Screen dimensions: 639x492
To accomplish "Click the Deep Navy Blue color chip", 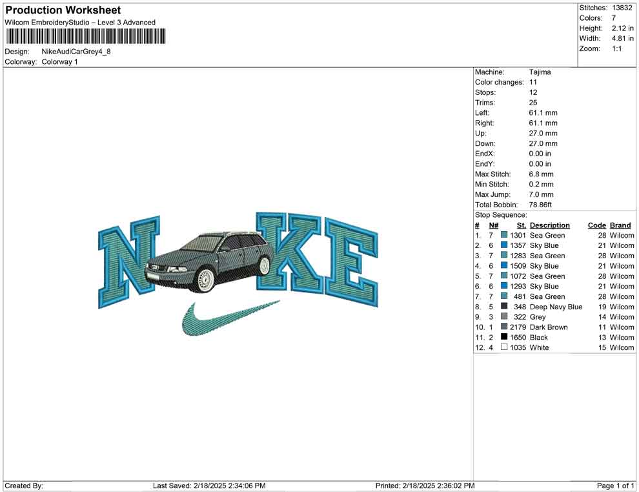I will 504,307.
